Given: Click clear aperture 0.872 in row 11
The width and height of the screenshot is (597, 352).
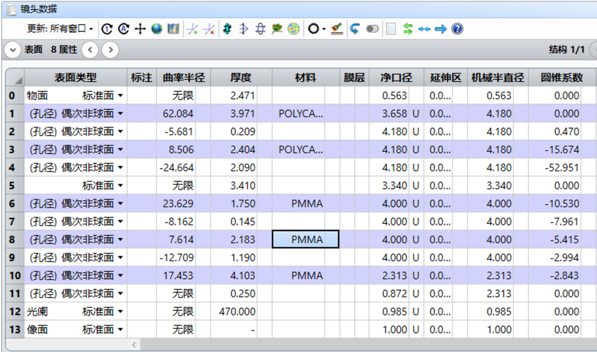Looking at the screenshot, I should pyautogui.click(x=395, y=294).
